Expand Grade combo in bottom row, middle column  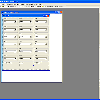pyautogui.click(x=31, y=58)
